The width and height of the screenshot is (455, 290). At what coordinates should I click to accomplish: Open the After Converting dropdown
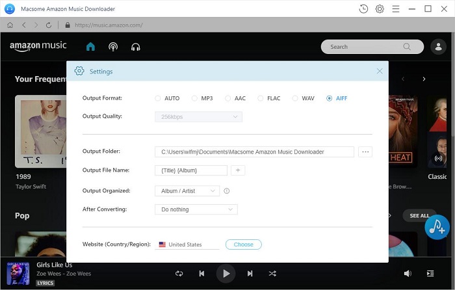point(196,209)
